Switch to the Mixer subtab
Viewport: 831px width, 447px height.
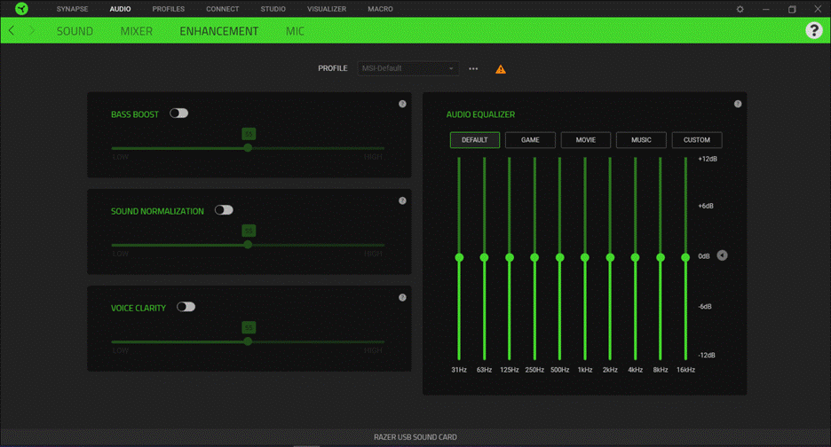(136, 31)
